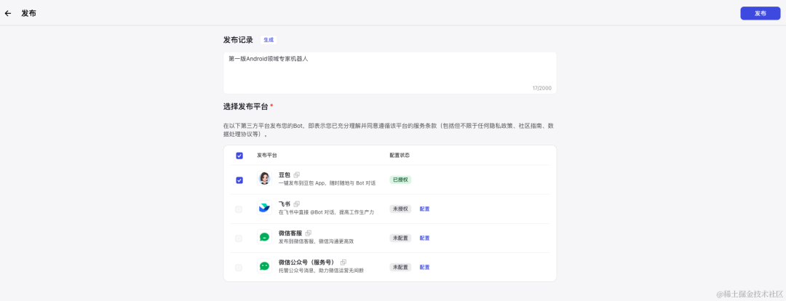The height and width of the screenshot is (301, 786).
Task: Click the 配置状态 column header
Action: [400, 156]
